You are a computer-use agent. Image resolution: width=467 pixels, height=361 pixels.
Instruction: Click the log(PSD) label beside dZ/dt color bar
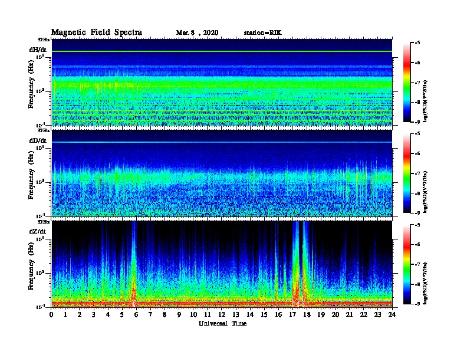point(425,283)
